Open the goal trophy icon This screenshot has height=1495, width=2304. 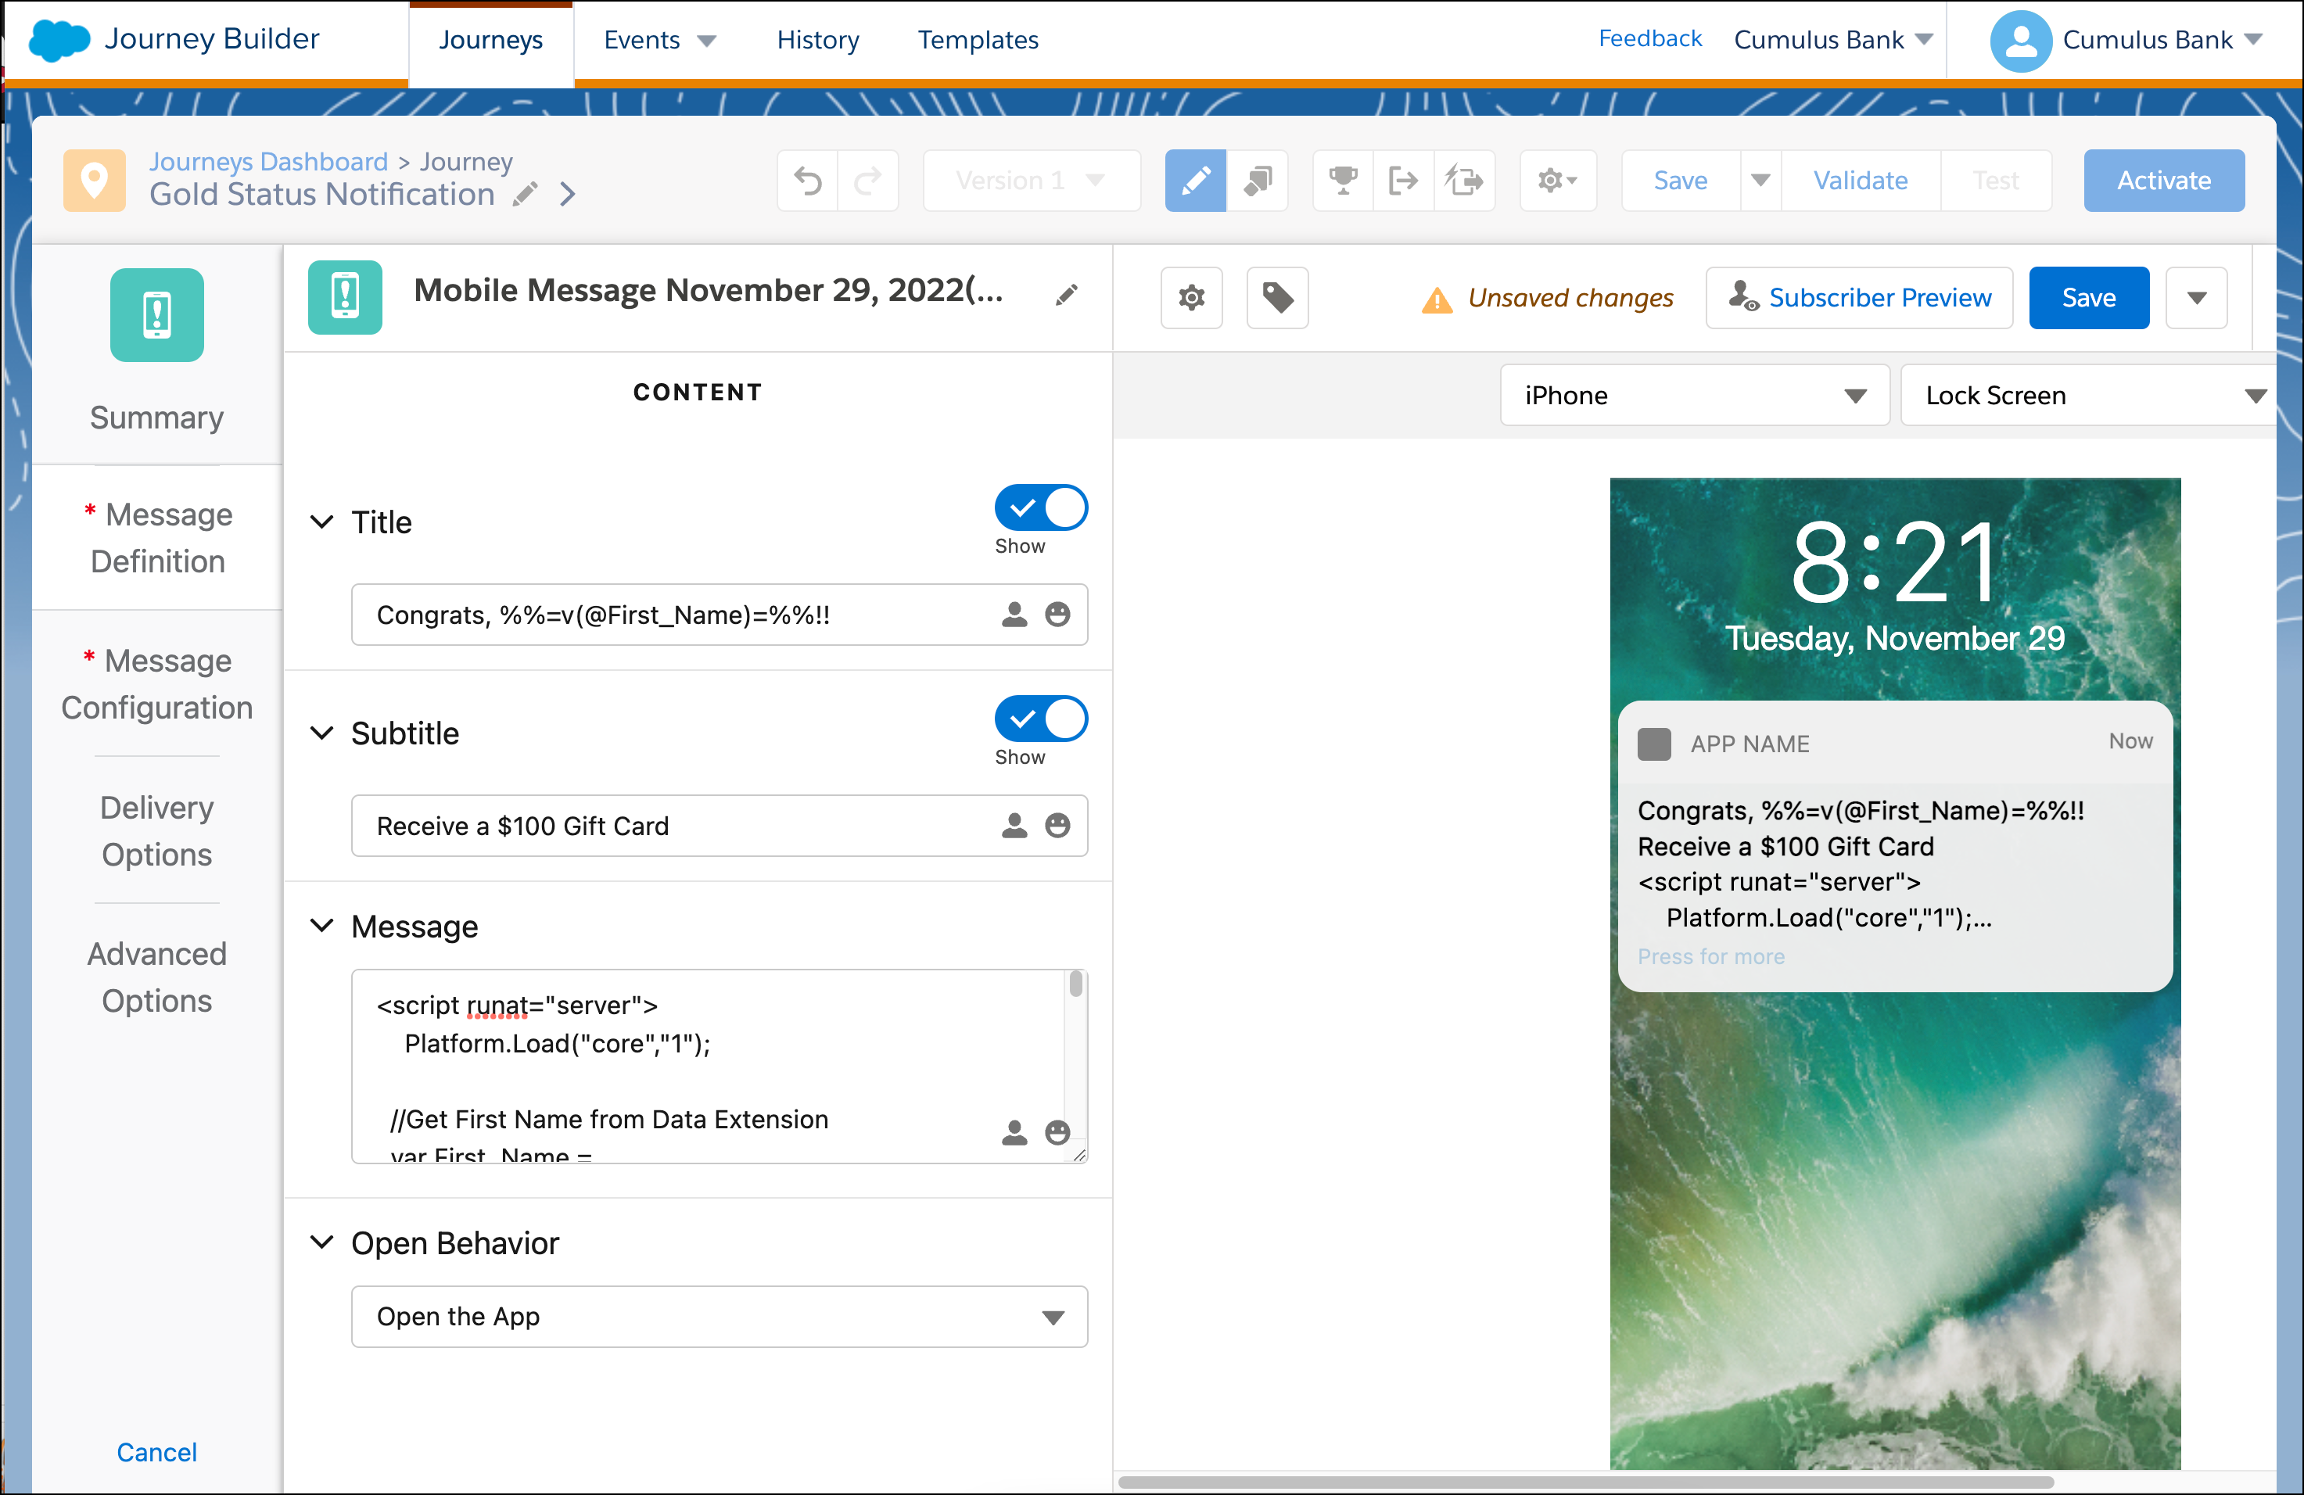[x=1344, y=180]
